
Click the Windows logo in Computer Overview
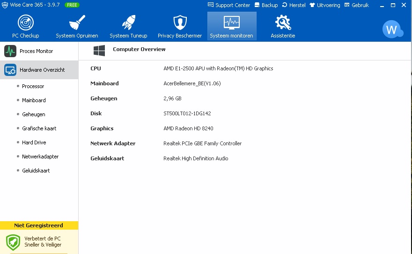tap(99, 51)
